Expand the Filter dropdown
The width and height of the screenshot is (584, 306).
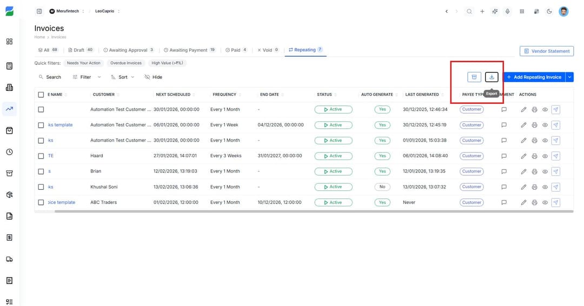[x=87, y=77]
